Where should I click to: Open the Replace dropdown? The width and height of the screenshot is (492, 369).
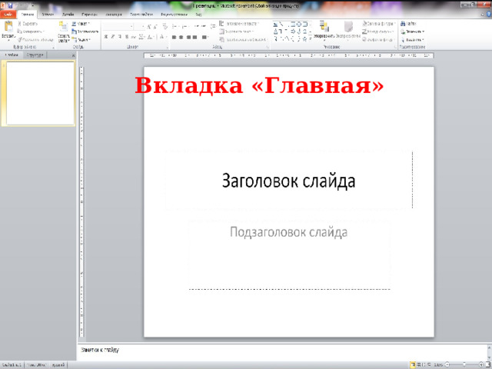412,32
